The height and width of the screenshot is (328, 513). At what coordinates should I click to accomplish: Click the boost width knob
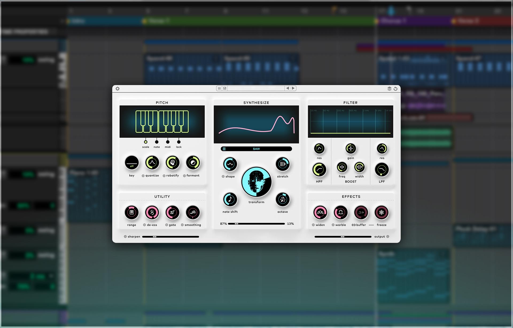pyautogui.click(x=359, y=167)
